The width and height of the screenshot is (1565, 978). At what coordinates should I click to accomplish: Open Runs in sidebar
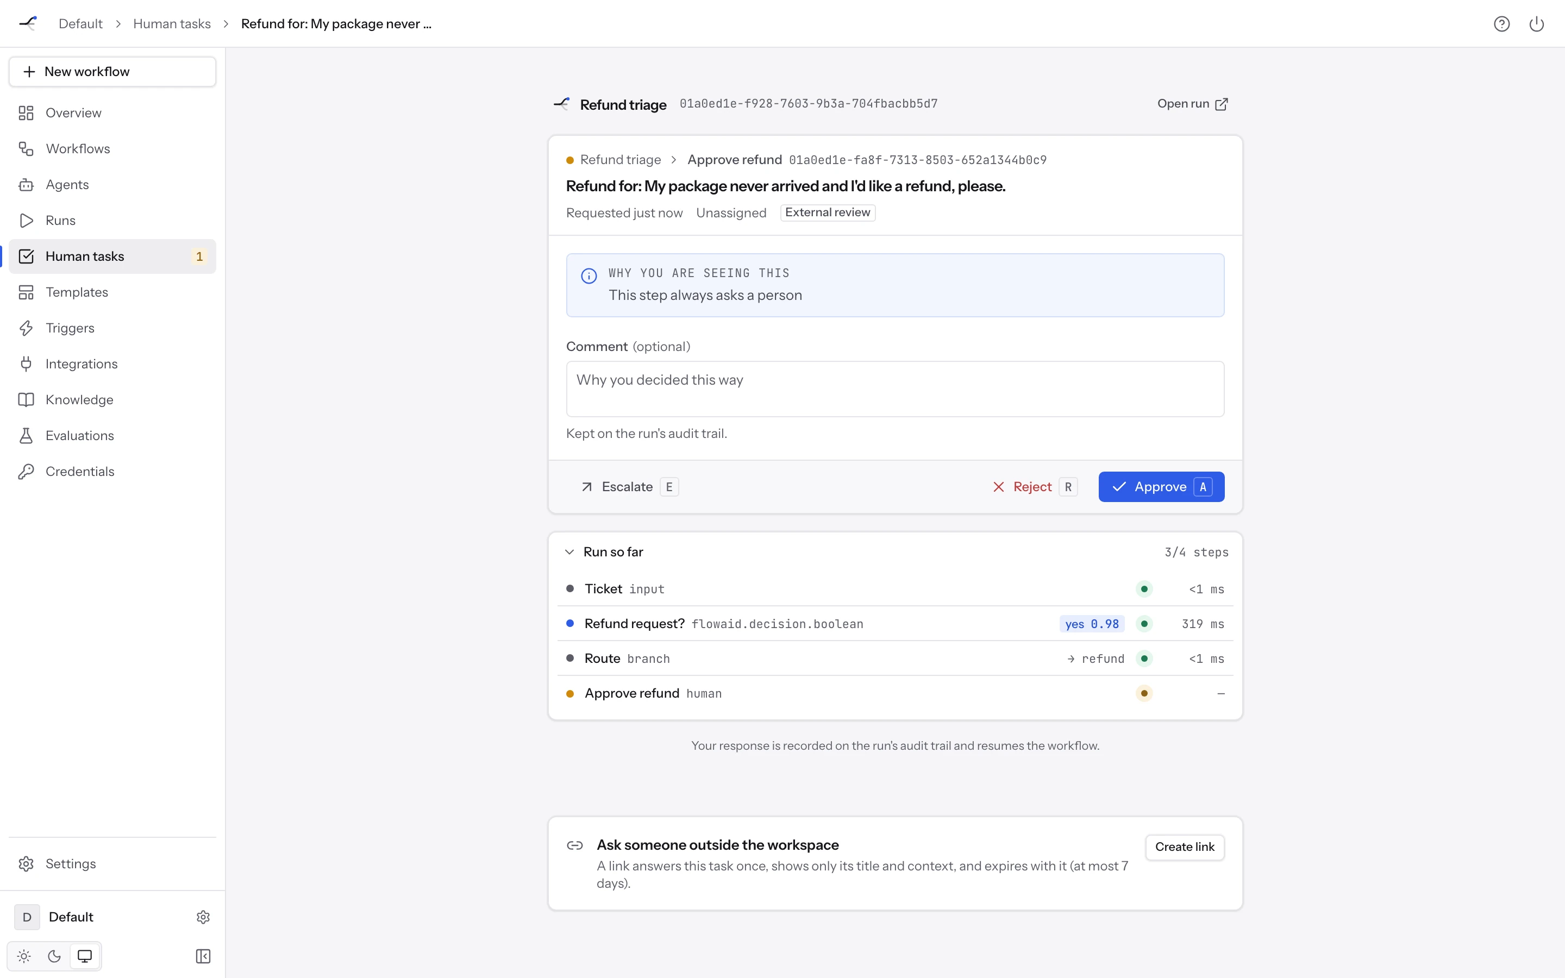coord(112,221)
